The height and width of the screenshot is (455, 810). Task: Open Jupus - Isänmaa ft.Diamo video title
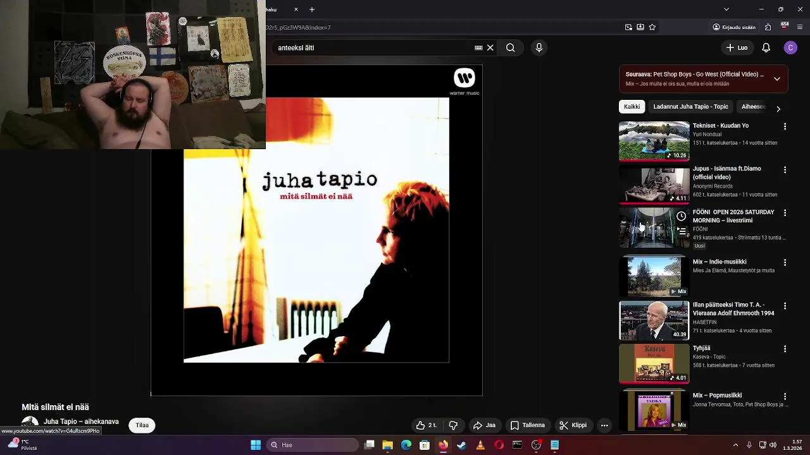726,173
